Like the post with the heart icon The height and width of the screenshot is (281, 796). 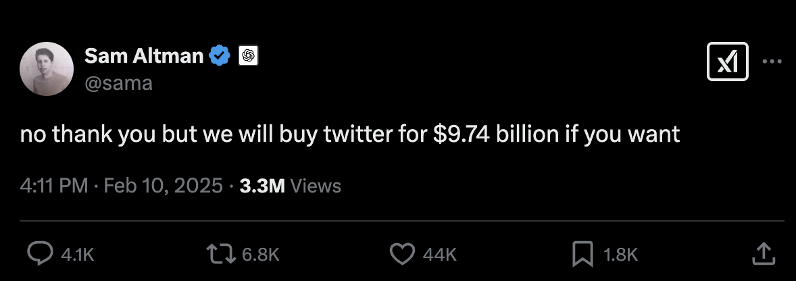coord(403,253)
